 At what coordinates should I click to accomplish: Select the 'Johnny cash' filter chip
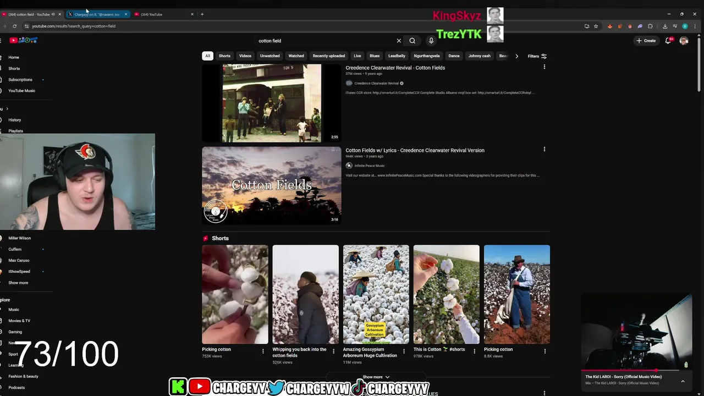click(479, 56)
